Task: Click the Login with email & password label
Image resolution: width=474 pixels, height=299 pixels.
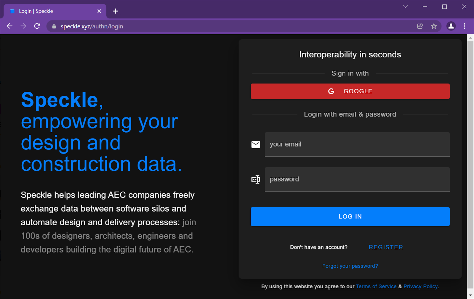Action: pyautogui.click(x=350, y=114)
